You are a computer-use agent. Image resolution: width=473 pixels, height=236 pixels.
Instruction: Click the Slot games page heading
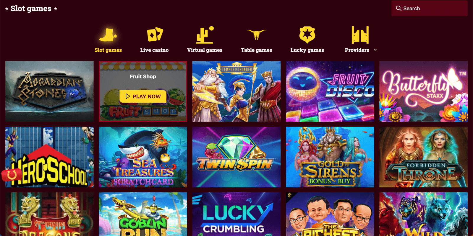click(x=31, y=9)
